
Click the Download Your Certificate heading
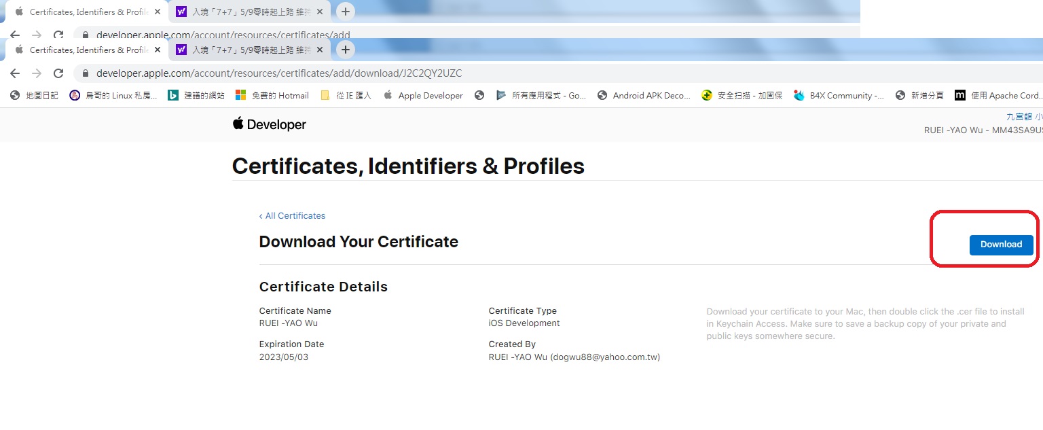(x=359, y=242)
